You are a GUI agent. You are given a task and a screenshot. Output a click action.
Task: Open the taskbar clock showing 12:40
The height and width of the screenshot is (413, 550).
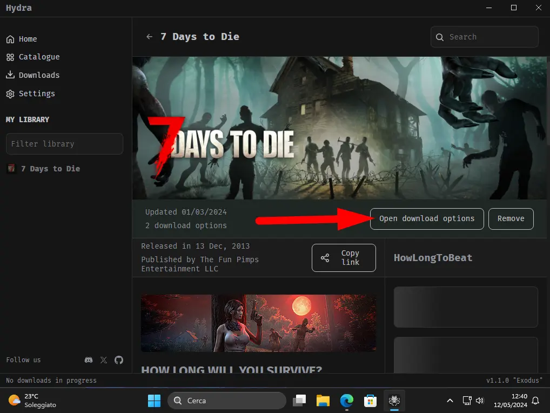point(511,401)
